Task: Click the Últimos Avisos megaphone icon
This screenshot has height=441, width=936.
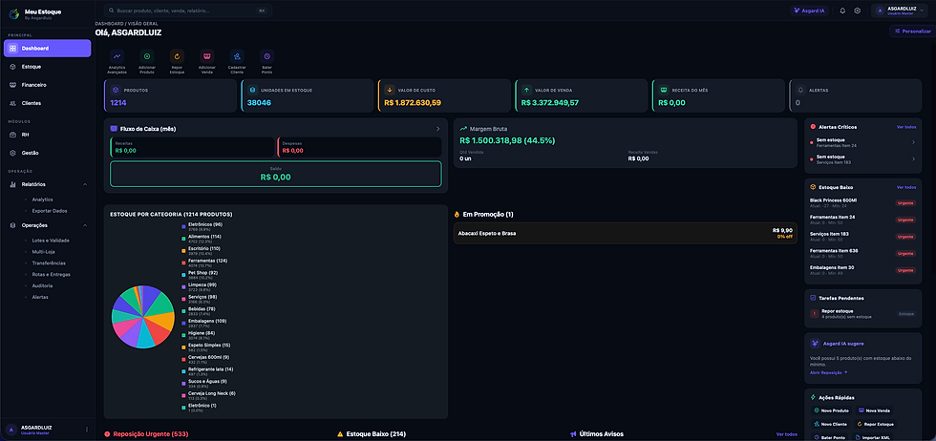Action: click(x=573, y=434)
